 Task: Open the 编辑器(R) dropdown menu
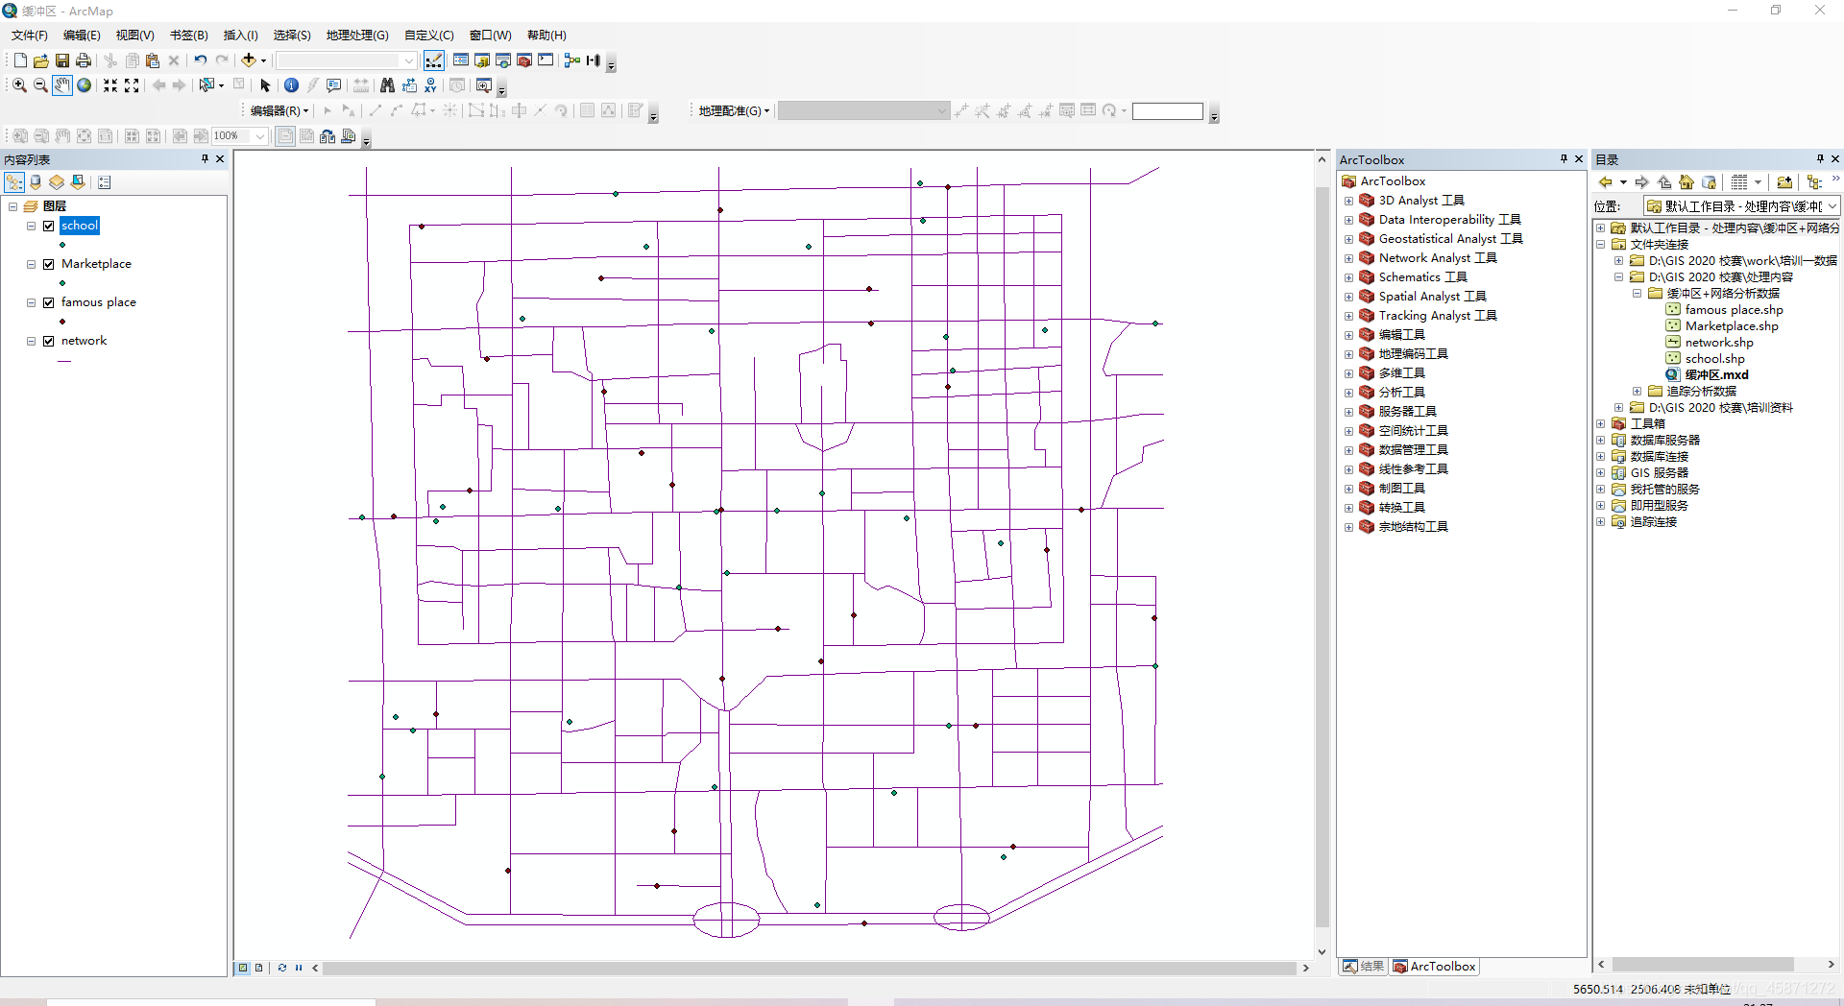click(279, 111)
